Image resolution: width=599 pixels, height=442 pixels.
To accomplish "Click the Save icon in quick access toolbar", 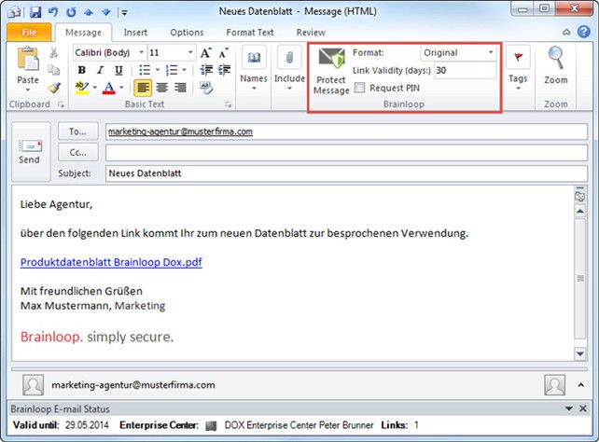I will pyautogui.click(x=35, y=12).
